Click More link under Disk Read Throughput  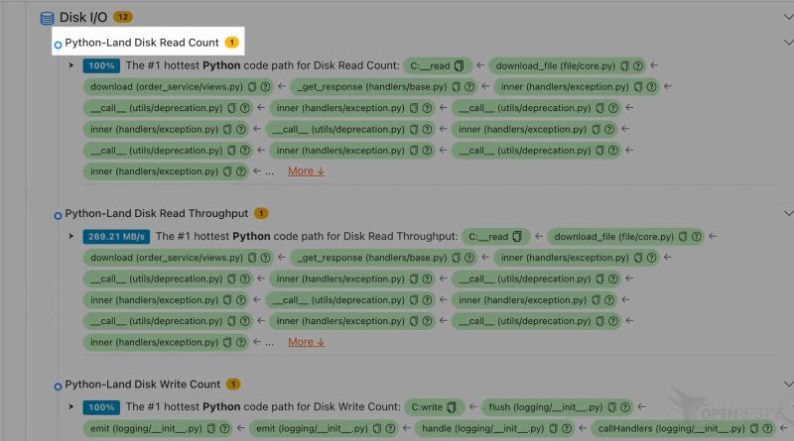(x=307, y=342)
